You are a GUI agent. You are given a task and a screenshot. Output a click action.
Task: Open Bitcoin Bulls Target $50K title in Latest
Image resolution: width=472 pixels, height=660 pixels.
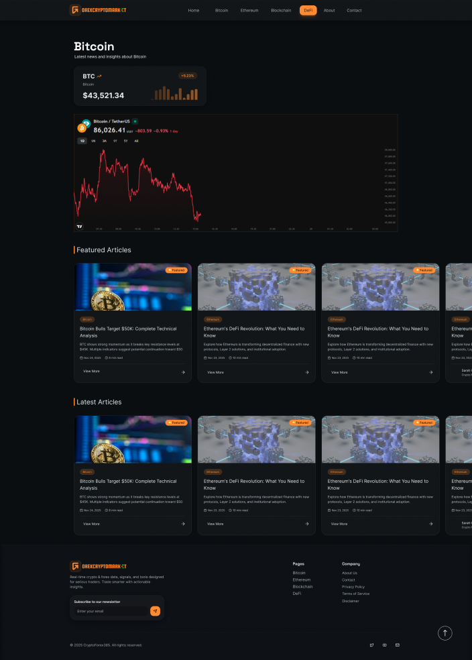click(x=128, y=484)
